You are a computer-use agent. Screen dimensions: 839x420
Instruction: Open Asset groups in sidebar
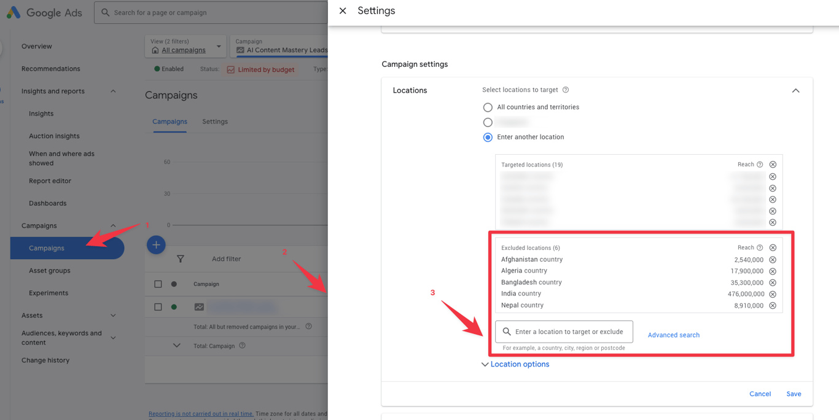coord(50,271)
